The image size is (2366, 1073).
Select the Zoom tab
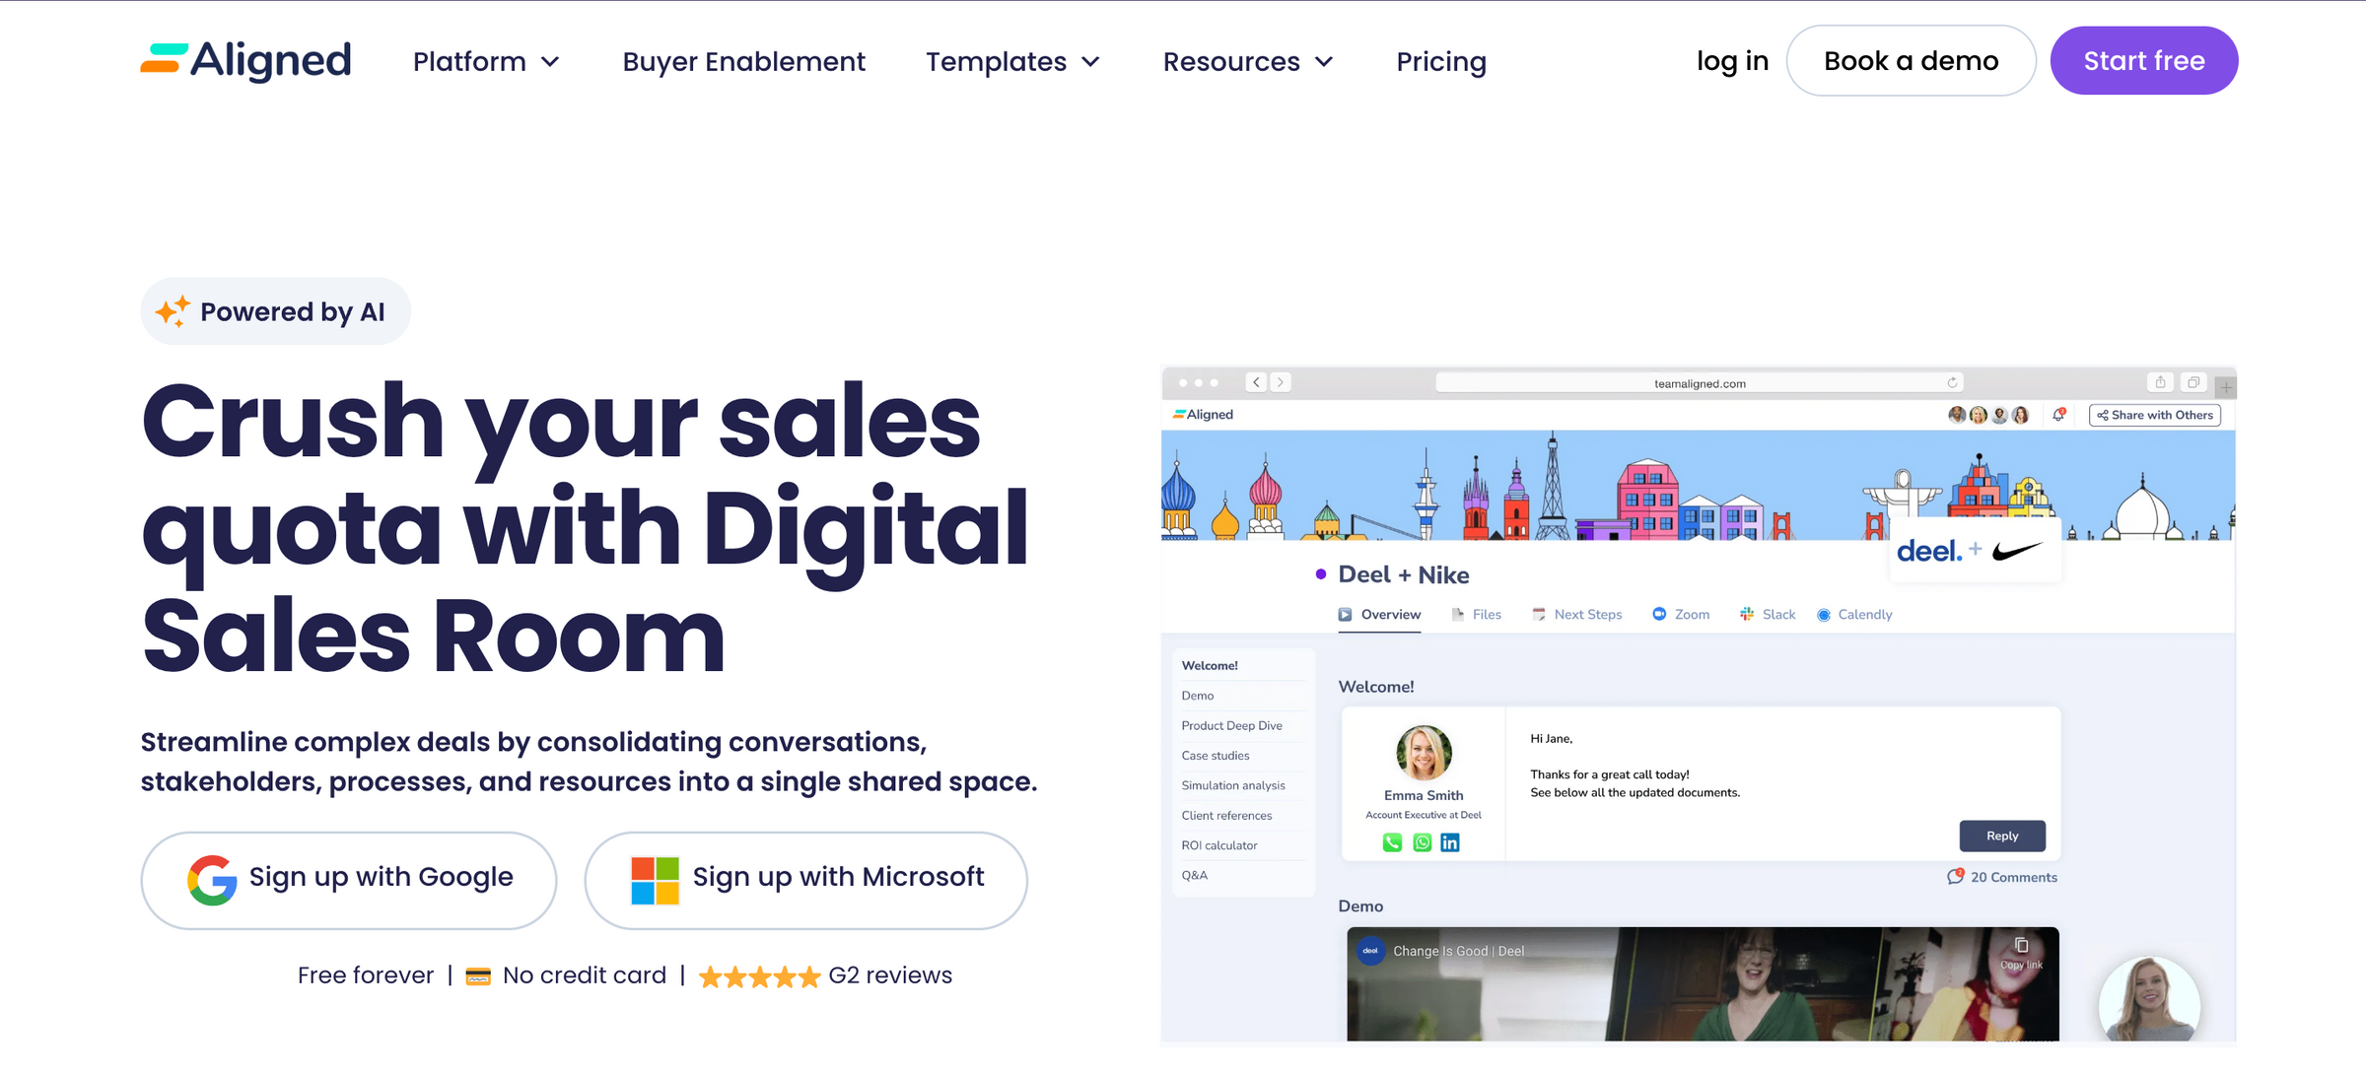(x=1681, y=614)
